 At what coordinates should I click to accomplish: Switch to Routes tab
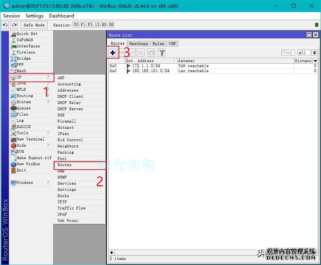(x=117, y=44)
